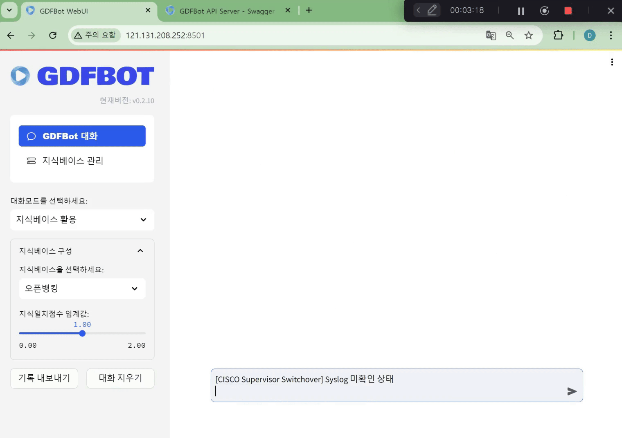Open the tab search dropdown arrow

pyautogui.click(x=9, y=10)
